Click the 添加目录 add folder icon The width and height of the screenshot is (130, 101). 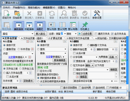(17, 15)
